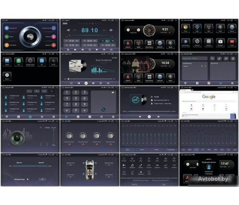Open the Settings gear app
The width and height of the screenshot is (239, 205).
197,42
